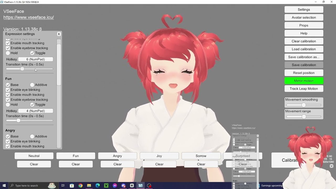The image size is (336, 189).
Task: Click Clear calibration
Action: (304, 41)
